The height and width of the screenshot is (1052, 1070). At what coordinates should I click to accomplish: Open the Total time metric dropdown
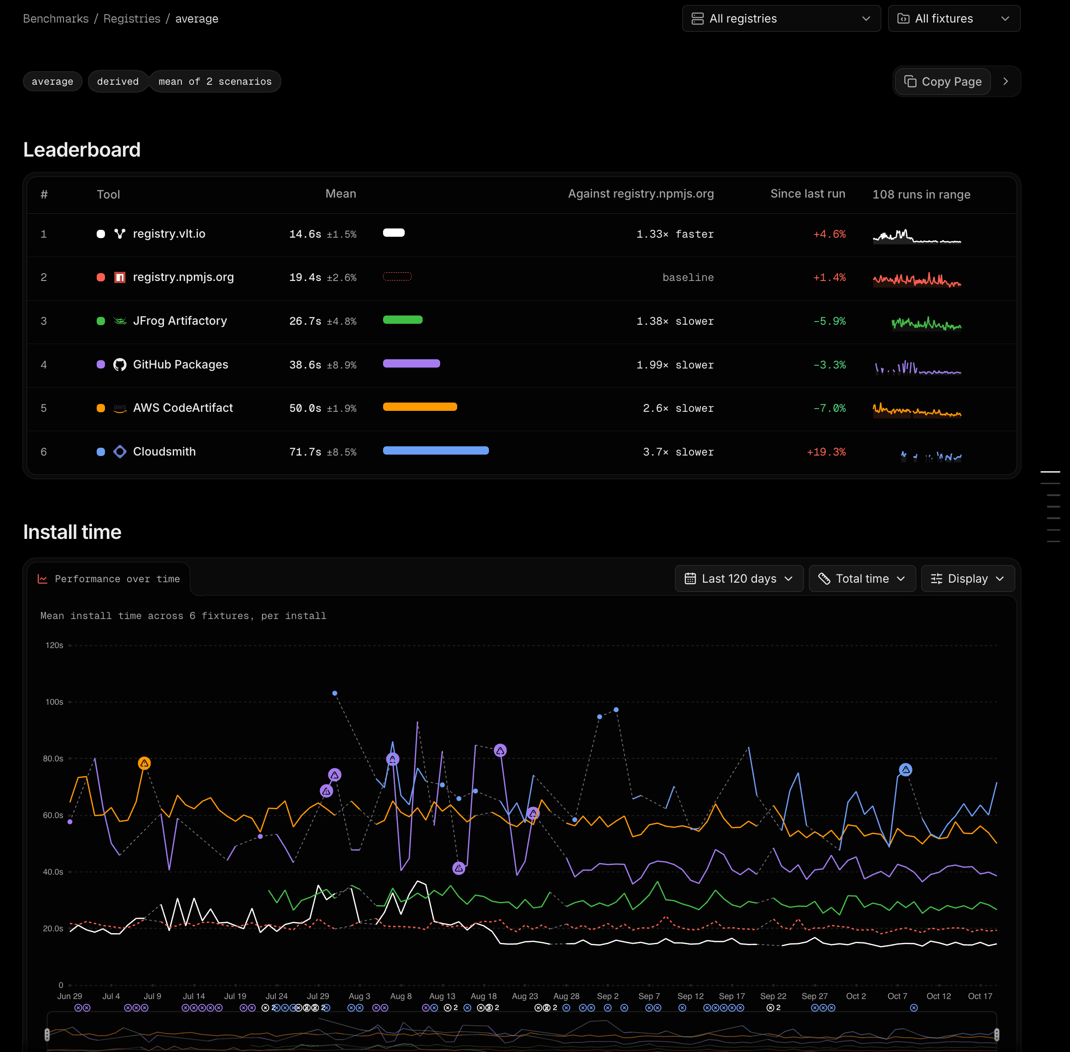click(862, 579)
